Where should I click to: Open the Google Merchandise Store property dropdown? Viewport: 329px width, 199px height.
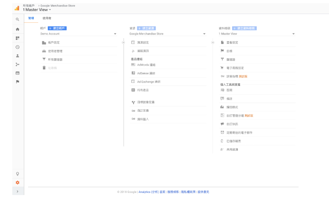click(x=168, y=34)
